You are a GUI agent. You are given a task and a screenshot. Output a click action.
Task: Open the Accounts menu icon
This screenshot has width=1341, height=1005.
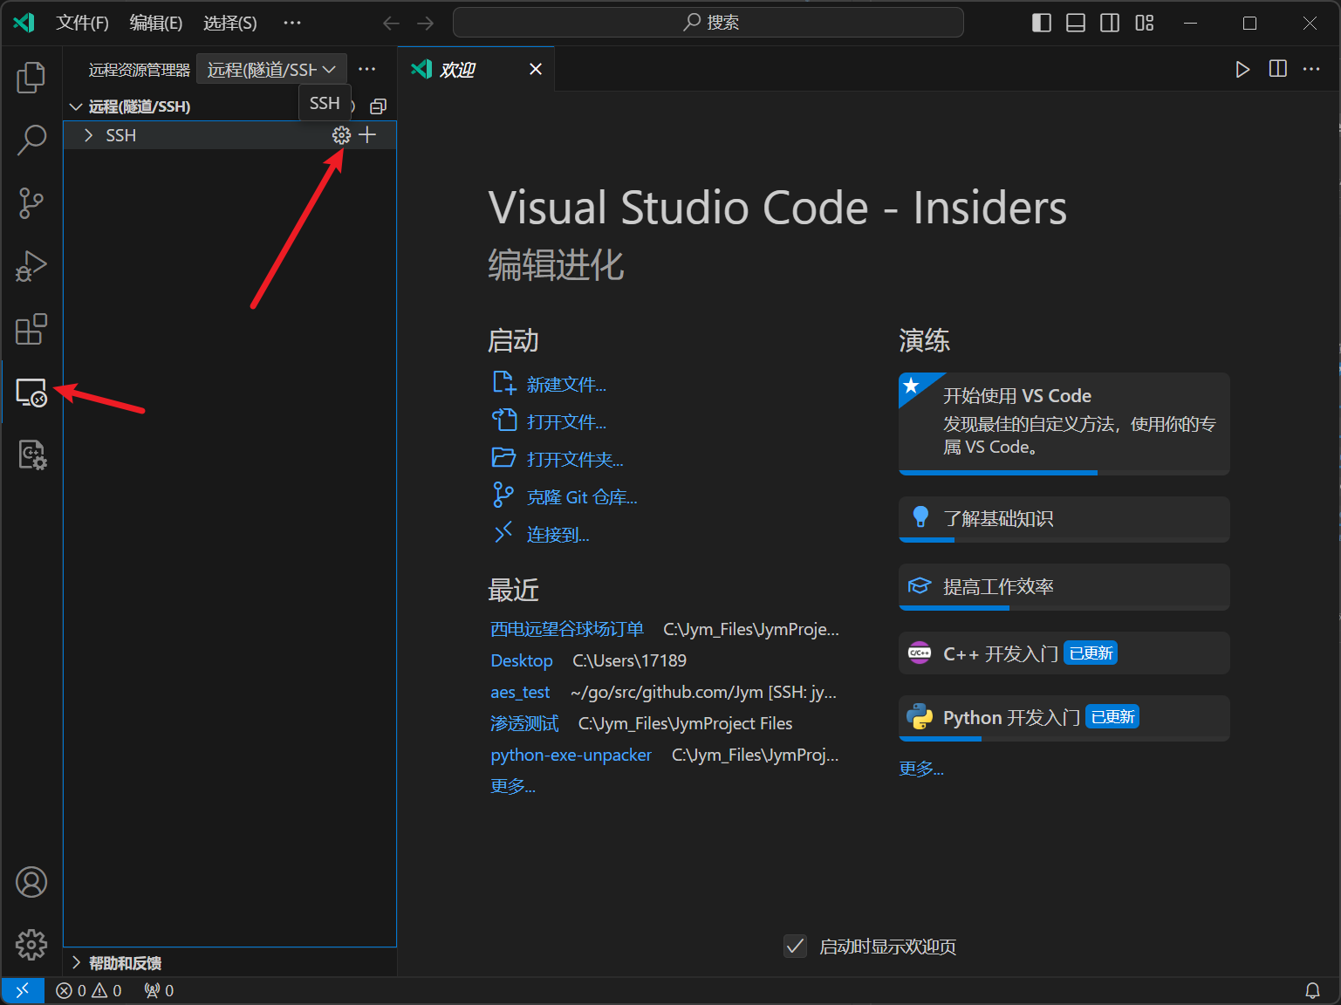point(31,882)
